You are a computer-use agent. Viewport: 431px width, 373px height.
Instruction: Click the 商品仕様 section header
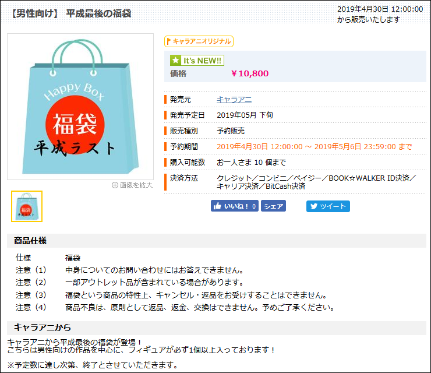(x=30, y=241)
